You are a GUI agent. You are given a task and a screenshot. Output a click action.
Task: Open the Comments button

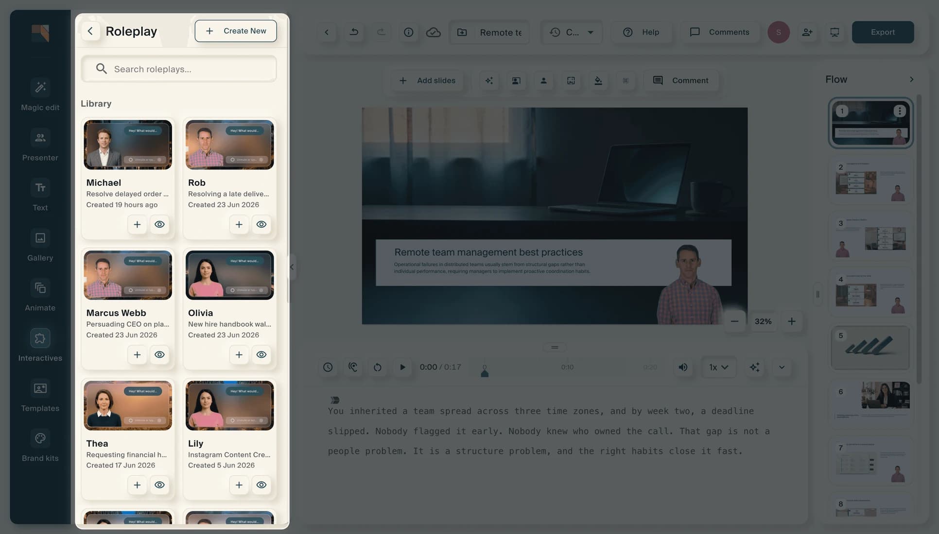(720, 32)
